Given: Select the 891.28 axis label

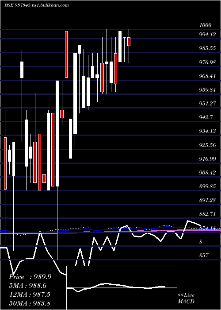Looking at the screenshot, I should 207,200.
